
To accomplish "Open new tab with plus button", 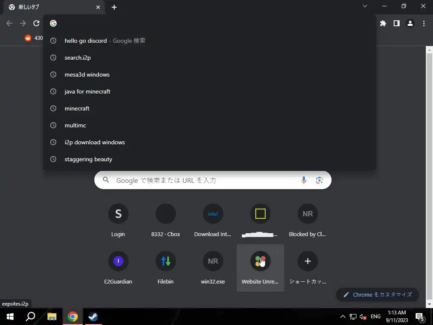I will click(114, 7).
